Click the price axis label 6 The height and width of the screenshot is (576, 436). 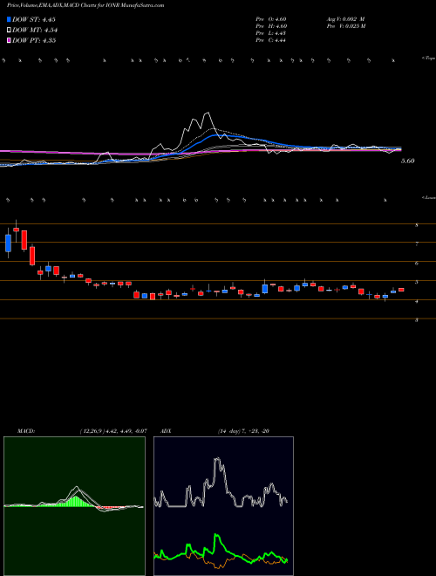click(x=417, y=263)
